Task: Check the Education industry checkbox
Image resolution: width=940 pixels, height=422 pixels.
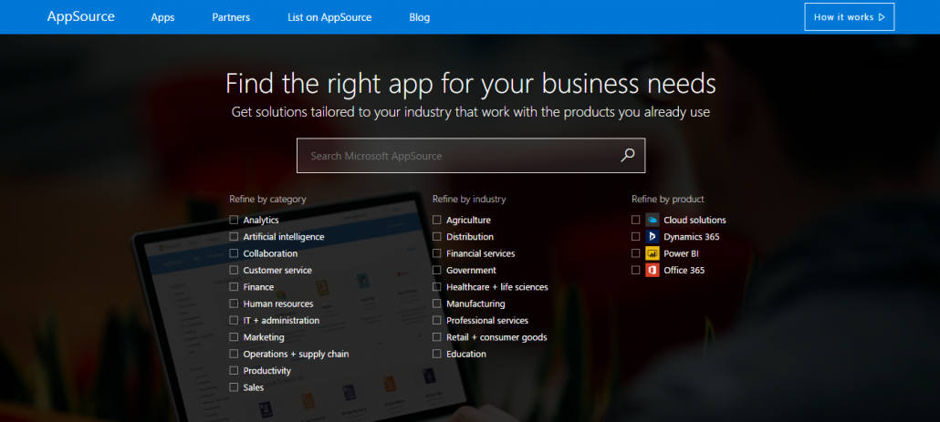Action: [x=437, y=354]
